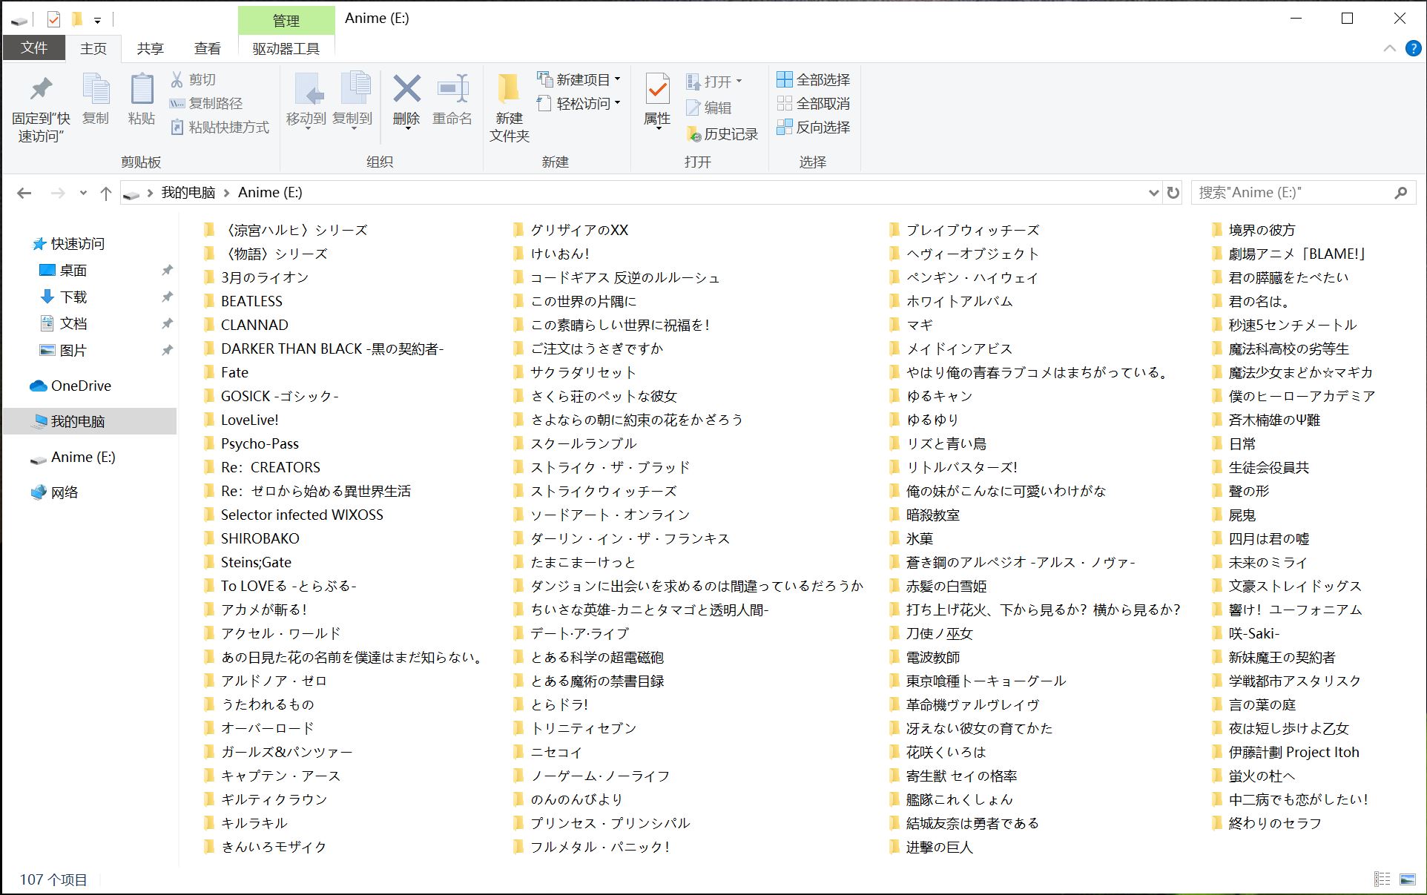The height and width of the screenshot is (895, 1427).
Task: Select the けいおん! folder
Action: coord(551,254)
